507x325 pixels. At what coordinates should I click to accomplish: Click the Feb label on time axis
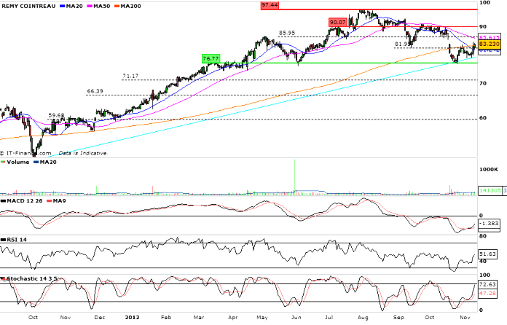pyautogui.click(x=166, y=317)
